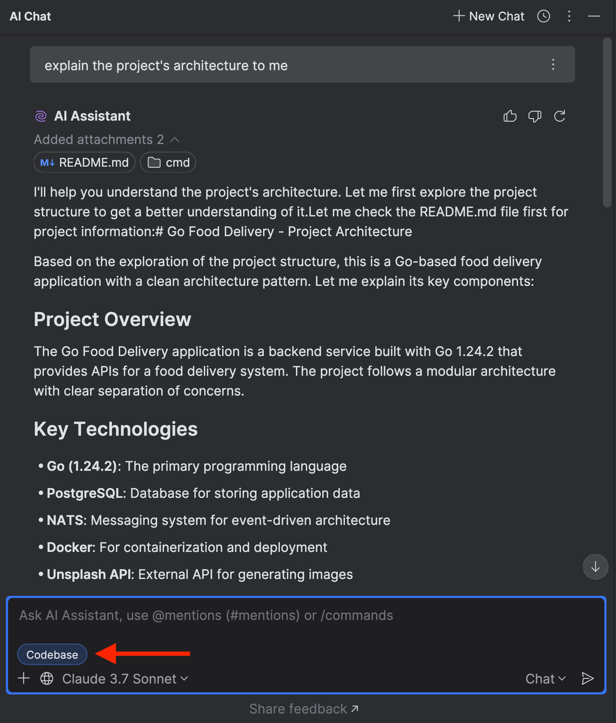Open the README.md attachment
Viewport: 616px width, 723px height.
click(85, 162)
